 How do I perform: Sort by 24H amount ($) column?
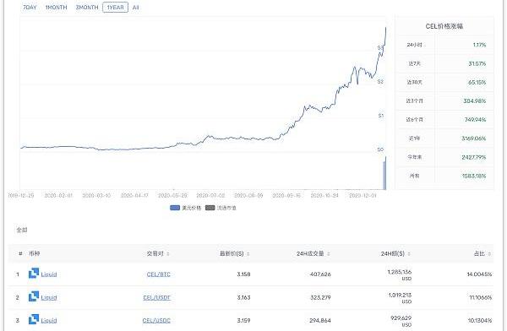[x=395, y=254]
